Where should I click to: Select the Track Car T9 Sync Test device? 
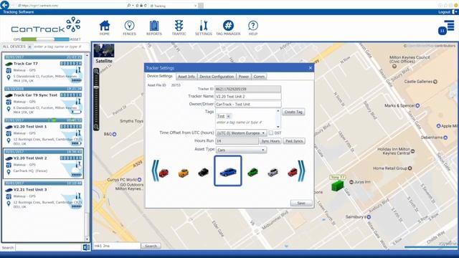click(x=43, y=101)
